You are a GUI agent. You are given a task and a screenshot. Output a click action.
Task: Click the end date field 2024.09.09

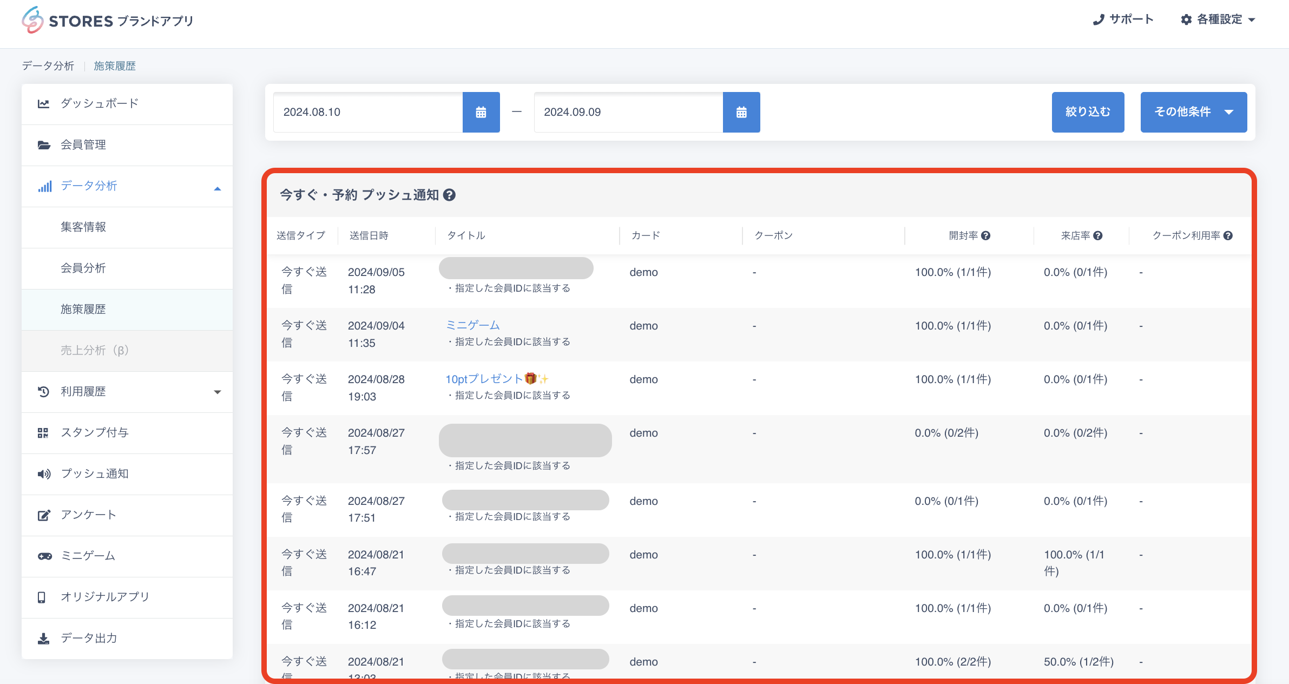tap(628, 112)
